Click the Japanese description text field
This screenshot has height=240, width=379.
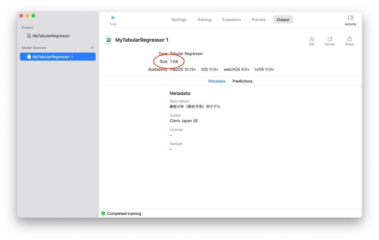[x=195, y=107]
